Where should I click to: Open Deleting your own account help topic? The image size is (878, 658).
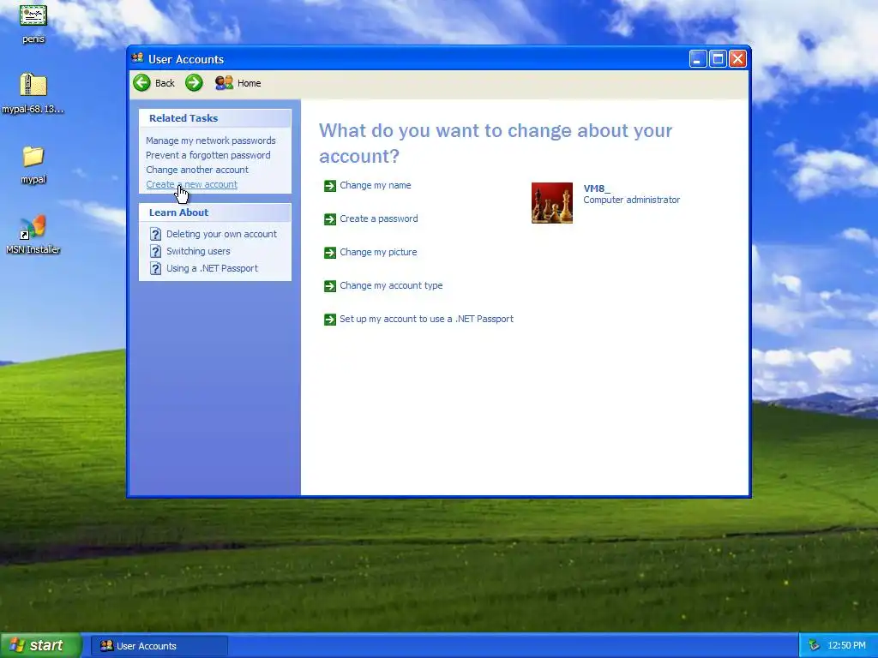pyautogui.click(x=221, y=234)
